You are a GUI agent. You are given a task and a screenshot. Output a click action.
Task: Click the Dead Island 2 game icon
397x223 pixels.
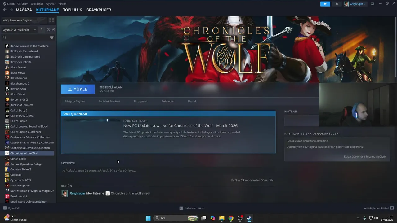point(7,196)
